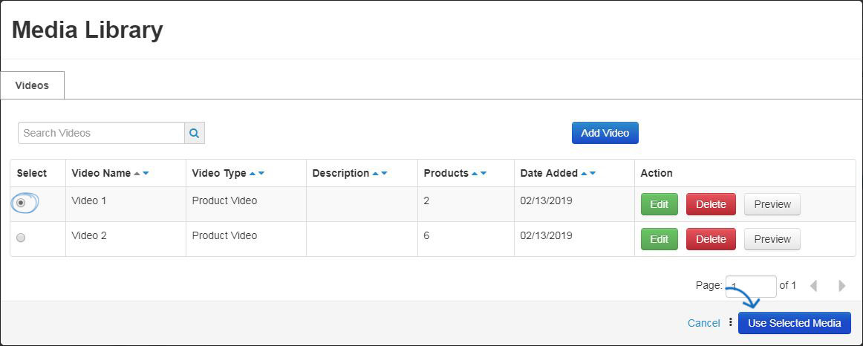This screenshot has height=346, width=863.
Task: Sort Date Added column by arrows
Action: point(588,173)
